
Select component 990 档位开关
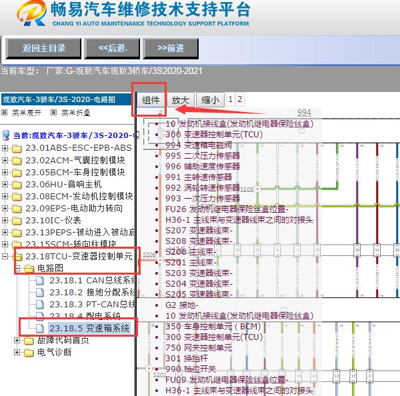pos(190,369)
